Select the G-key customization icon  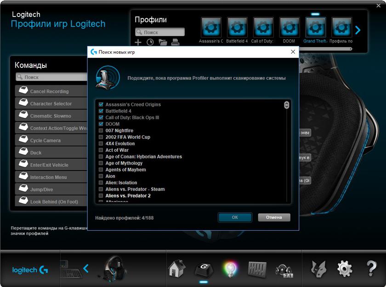[x=204, y=269]
